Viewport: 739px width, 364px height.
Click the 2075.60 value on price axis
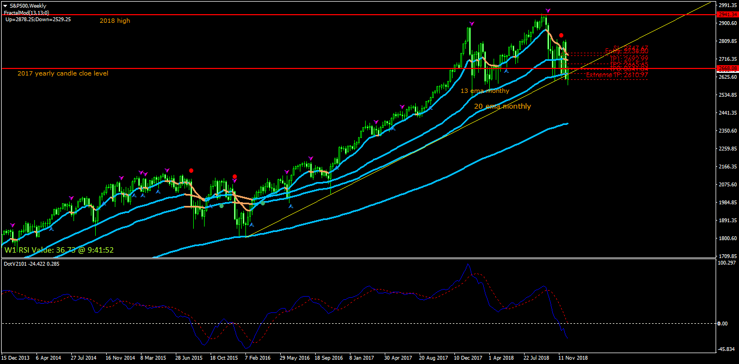pyautogui.click(x=728, y=185)
